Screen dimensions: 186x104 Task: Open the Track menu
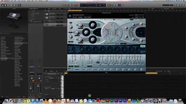click(x=19, y=1)
